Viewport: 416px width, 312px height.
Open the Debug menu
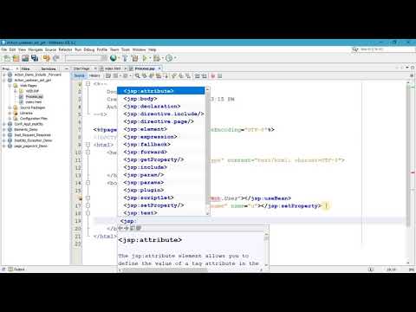click(89, 49)
